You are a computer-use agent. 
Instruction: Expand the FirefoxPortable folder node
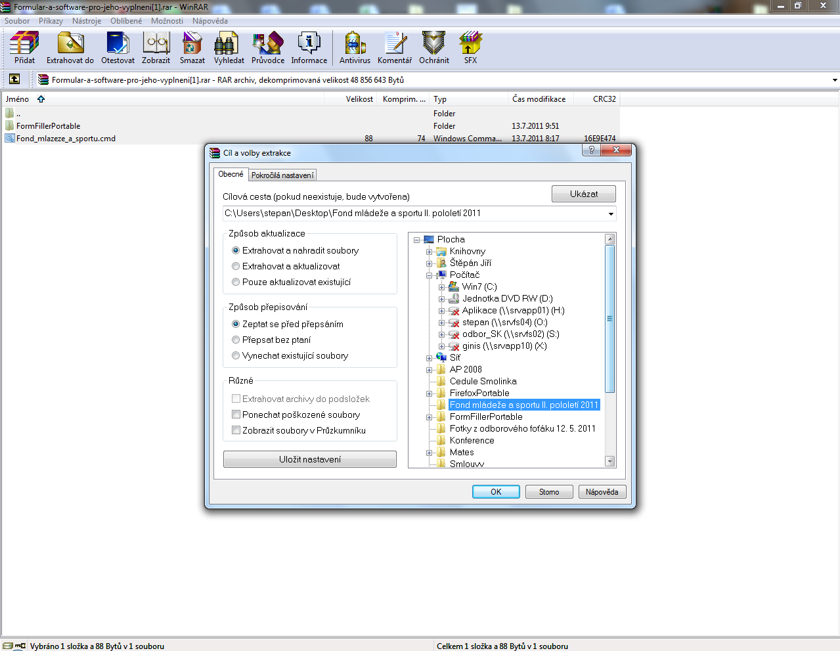pyautogui.click(x=430, y=393)
